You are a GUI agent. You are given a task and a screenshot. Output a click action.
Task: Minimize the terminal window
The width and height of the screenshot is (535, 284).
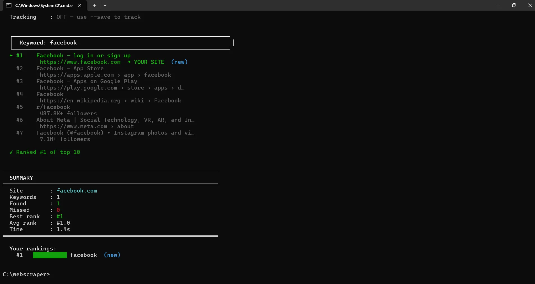click(498, 5)
